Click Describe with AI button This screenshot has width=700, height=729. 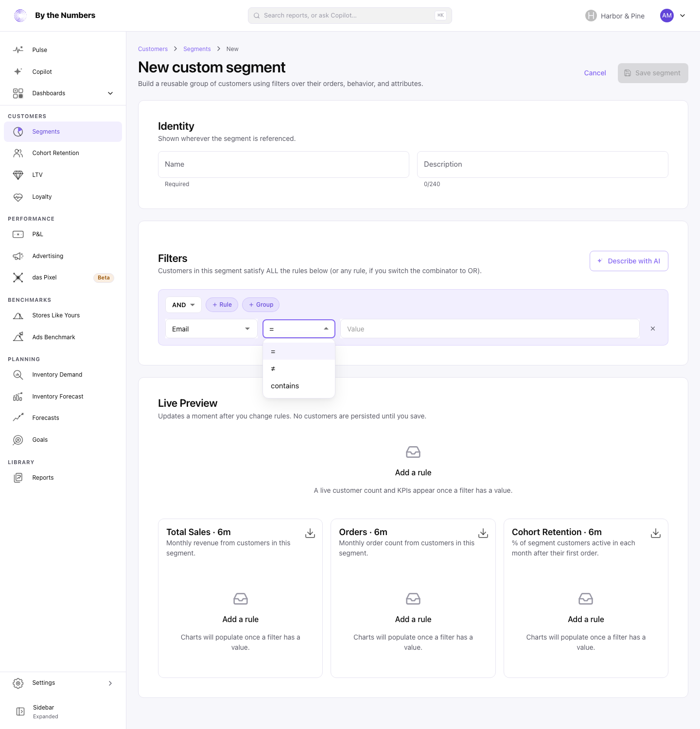629,261
